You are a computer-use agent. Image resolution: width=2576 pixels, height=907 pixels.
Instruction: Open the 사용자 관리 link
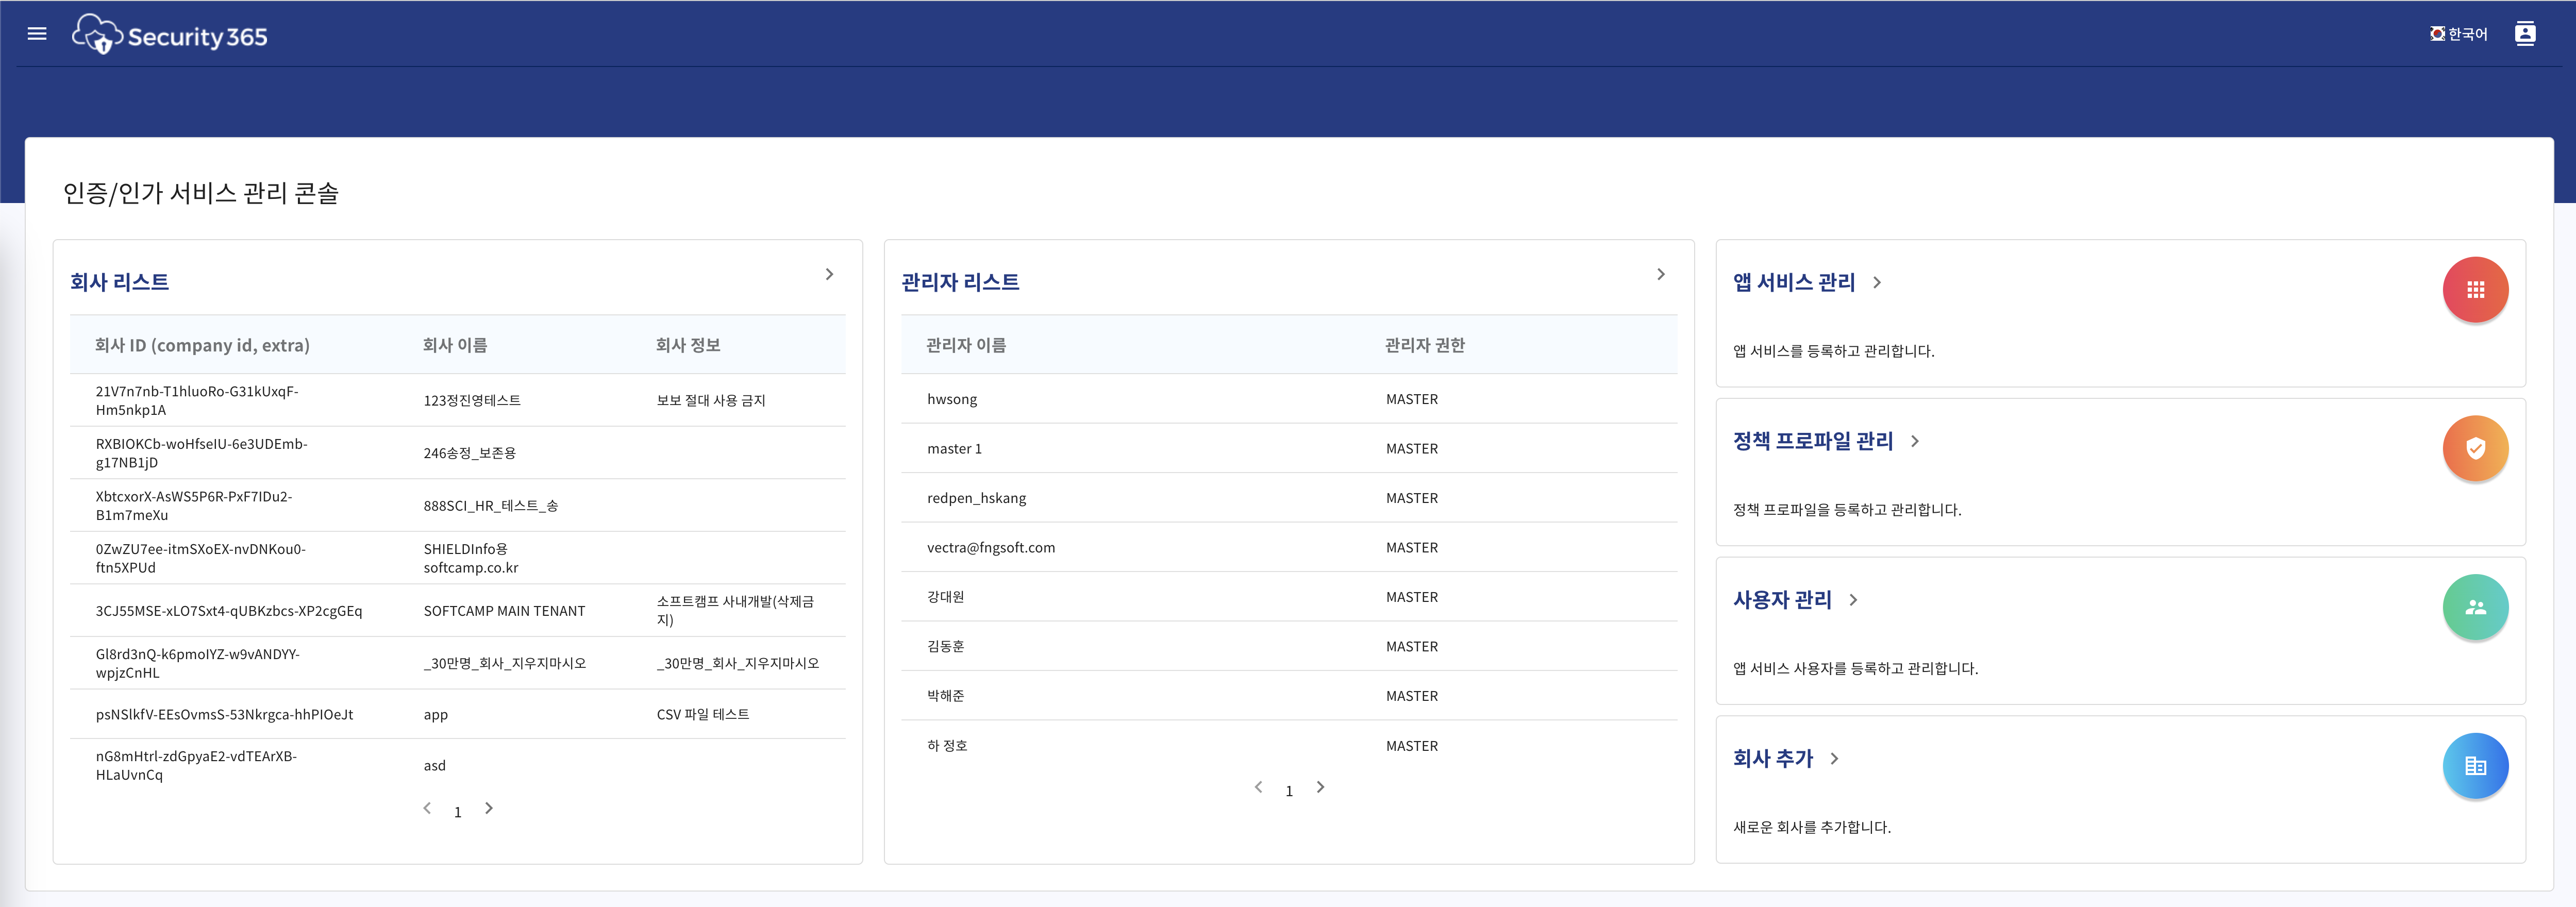(1782, 600)
